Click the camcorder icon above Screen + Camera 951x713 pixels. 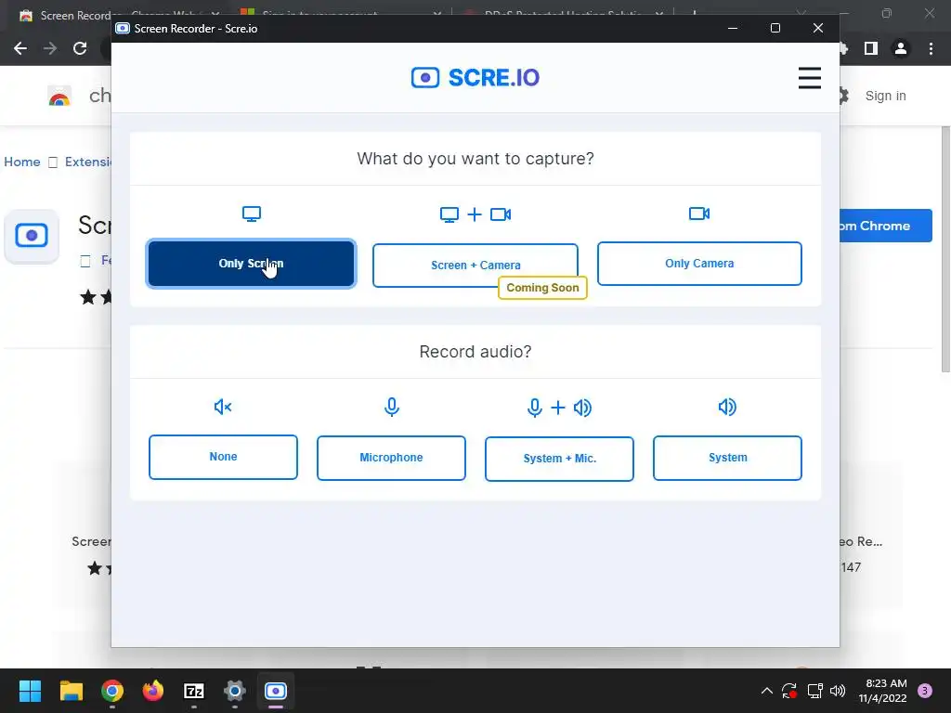501,214
